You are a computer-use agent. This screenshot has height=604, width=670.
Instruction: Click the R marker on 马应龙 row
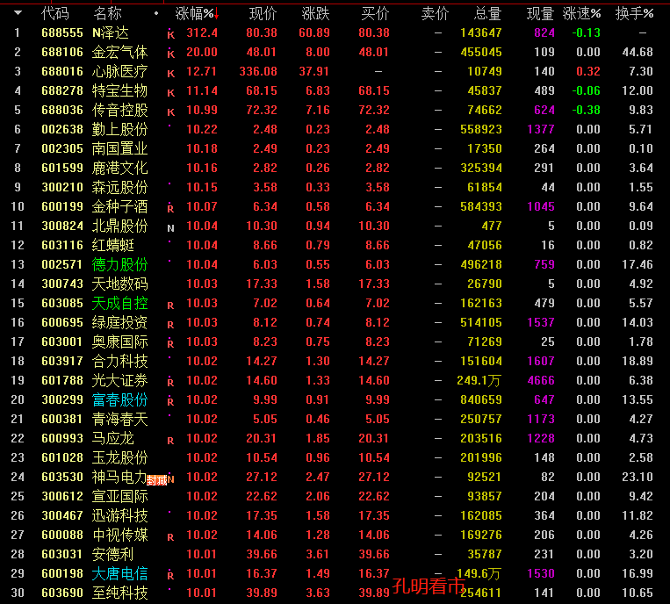(170, 441)
